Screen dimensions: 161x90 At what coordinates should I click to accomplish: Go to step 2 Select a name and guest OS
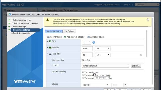(x=25, y=23)
